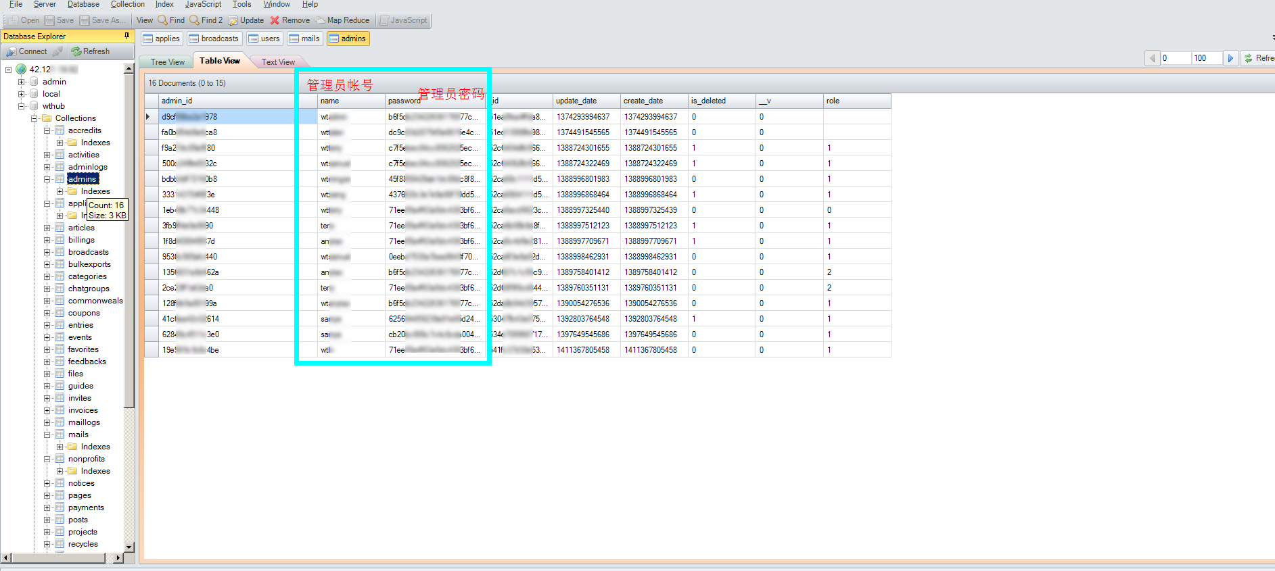Sort by the is_deleted column header

click(722, 101)
